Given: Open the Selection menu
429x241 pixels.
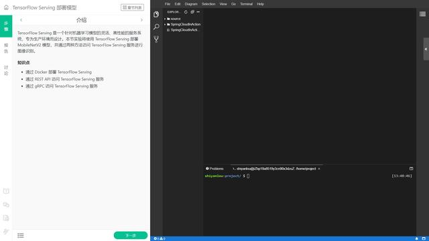Looking at the screenshot, I should click(208, 4).
